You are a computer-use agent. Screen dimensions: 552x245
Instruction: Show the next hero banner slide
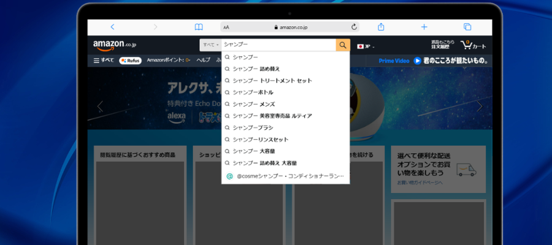(x=480, y=106)
